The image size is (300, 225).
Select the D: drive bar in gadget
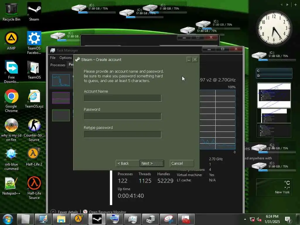(274, 76)
